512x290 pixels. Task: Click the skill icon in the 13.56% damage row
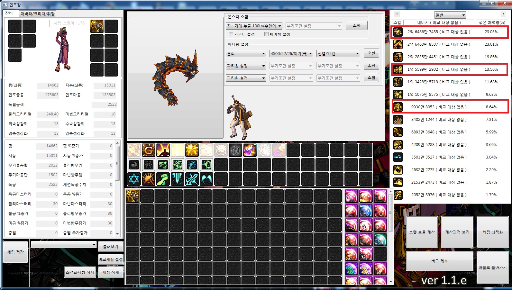point(398,69)
